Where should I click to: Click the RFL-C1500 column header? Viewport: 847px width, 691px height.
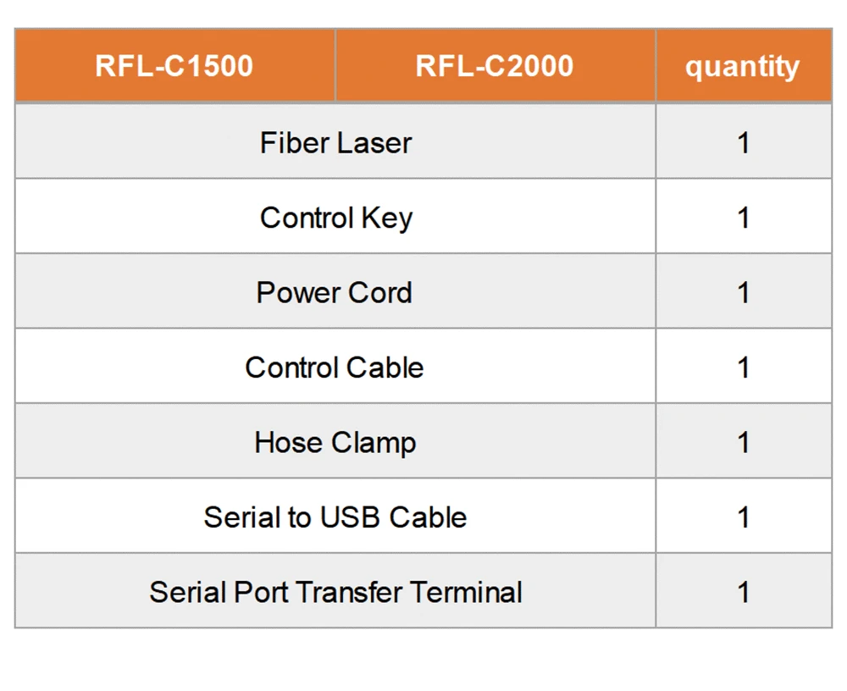[174, 66]
